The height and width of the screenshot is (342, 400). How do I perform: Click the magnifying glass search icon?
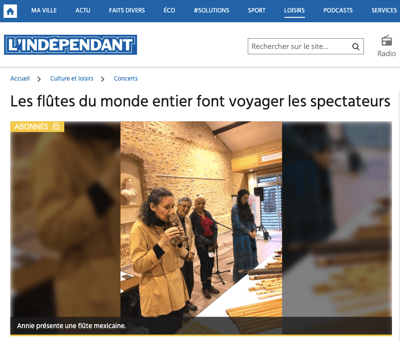(356, 47)
